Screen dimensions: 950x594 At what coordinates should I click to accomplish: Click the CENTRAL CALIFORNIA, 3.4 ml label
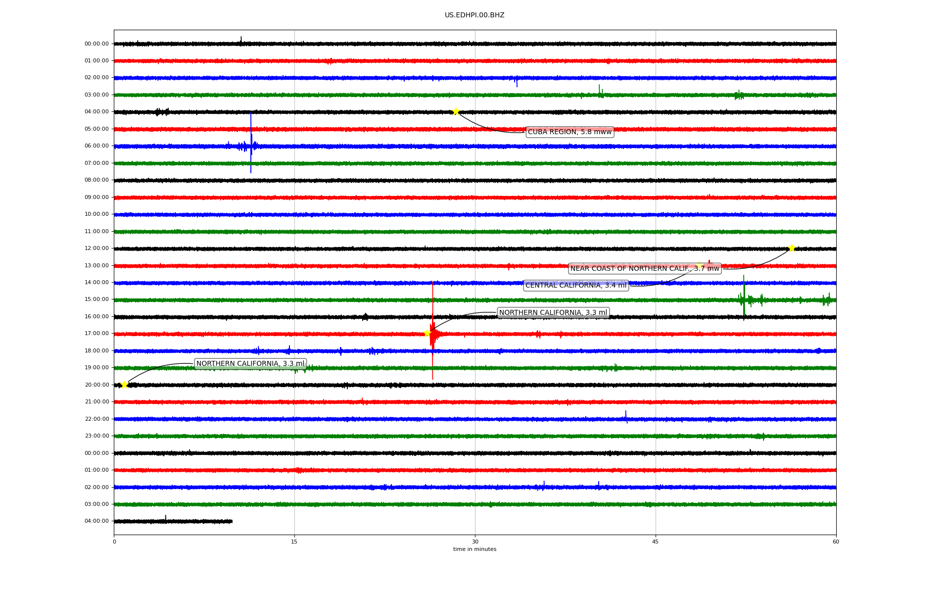tap(575, 286)
